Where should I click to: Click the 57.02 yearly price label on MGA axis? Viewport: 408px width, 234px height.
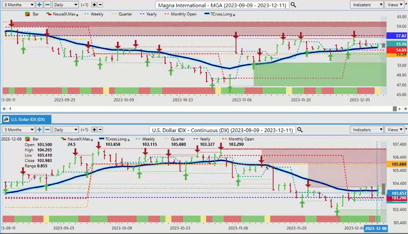pos(397,36)
